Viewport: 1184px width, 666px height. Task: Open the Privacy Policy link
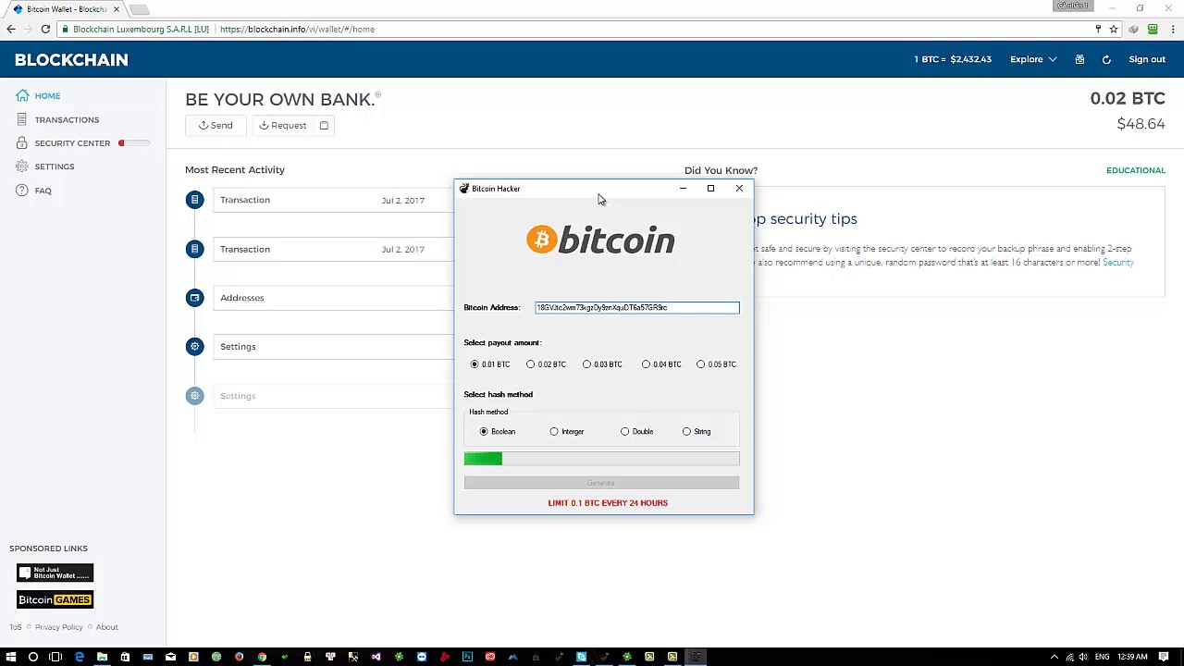(59, 627)
